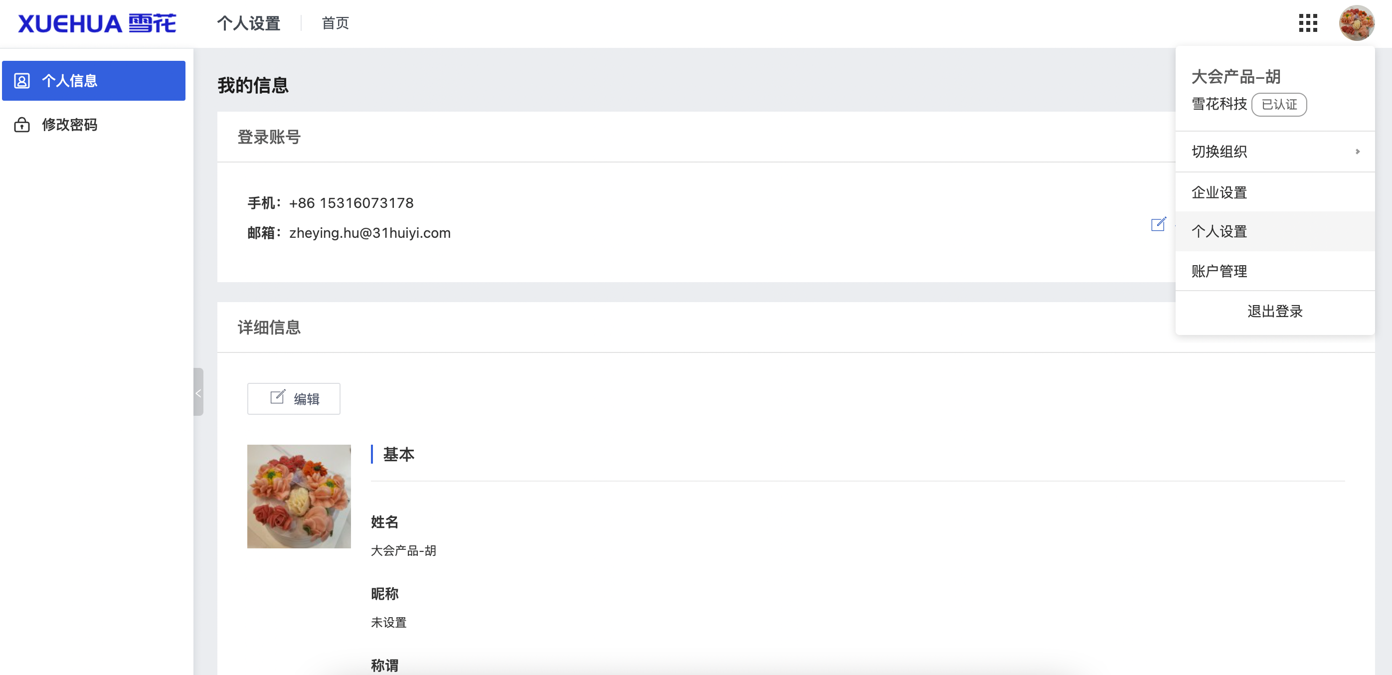1392x675 pixels.
Task: Select 个人设置 in the top navigation
Action: (249, 23)
